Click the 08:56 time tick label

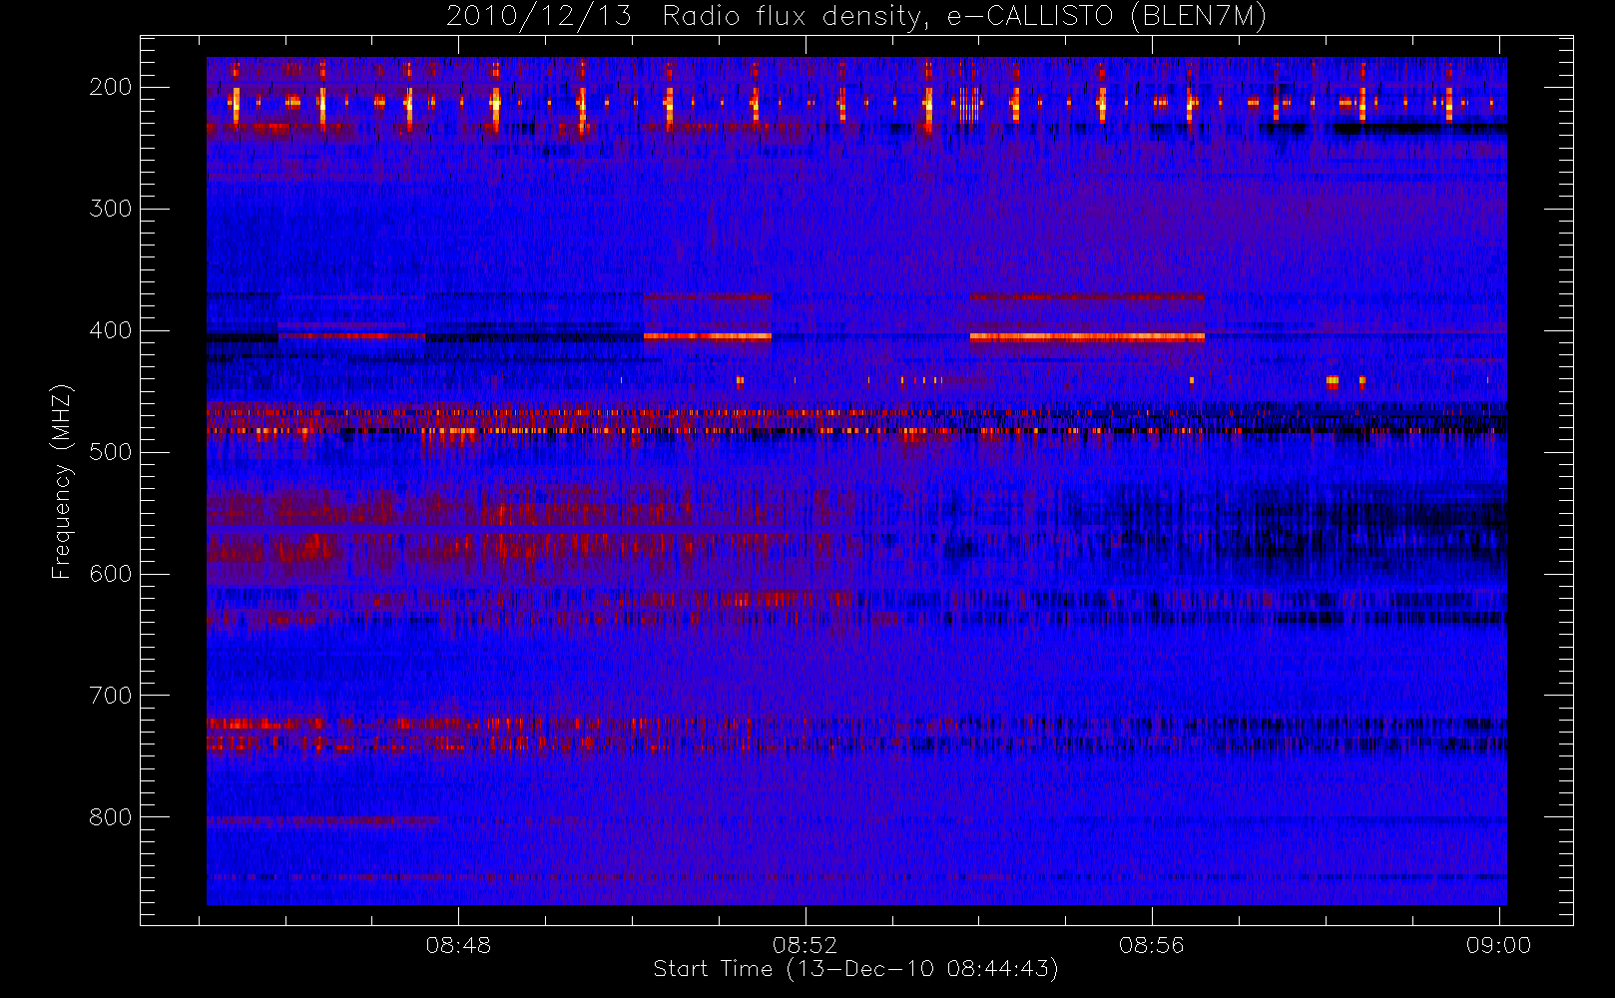pos(1151,945)
